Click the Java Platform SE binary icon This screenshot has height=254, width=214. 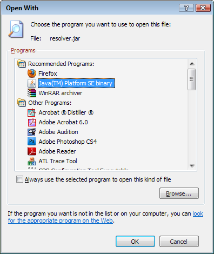pos(32,83)
